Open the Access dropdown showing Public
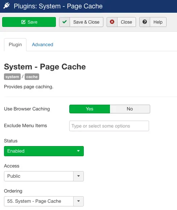Image resolution: width=177 pixels, height=210 pixels. [x=44, y=176]
